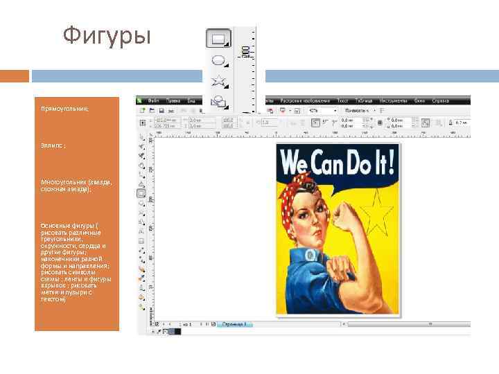Select the Text tool in the toolbox
This screenshot has height=374, width=499.
pyautogui.click(x=141, y=231)
